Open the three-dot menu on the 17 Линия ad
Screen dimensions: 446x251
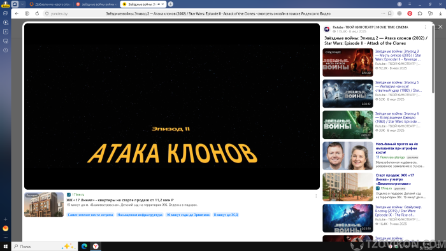[316, 196]
